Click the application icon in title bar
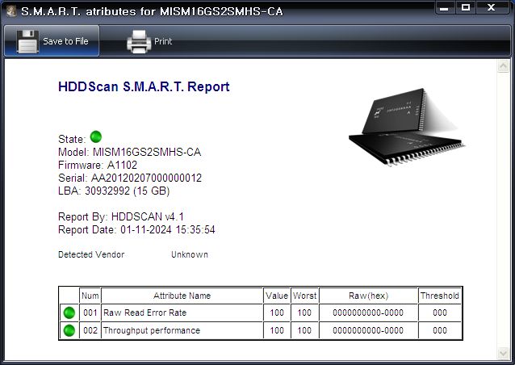This screenshot has width=515, height=365. coord(10,10)
